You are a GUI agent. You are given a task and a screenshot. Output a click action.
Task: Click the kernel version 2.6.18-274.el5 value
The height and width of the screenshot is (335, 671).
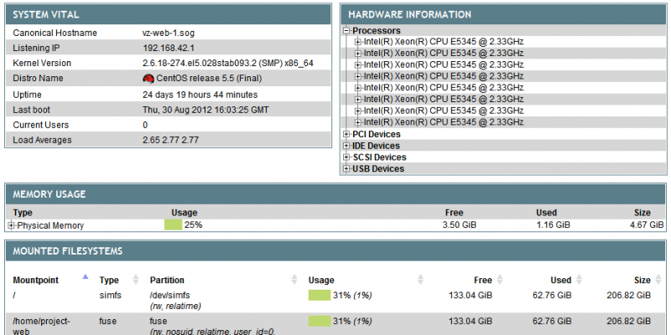[227, 64]
